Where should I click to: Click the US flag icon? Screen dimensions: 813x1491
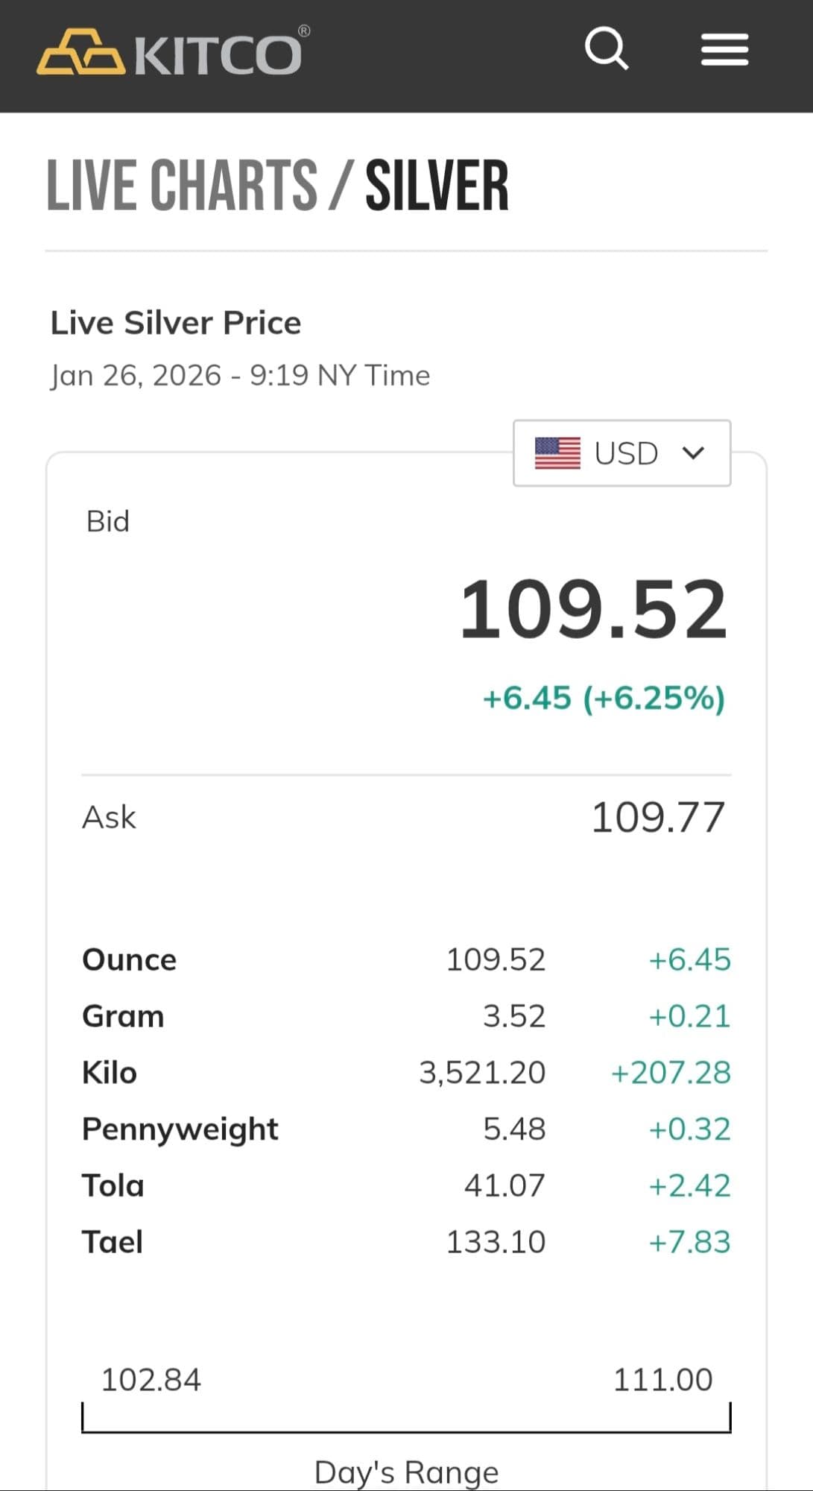pyautogui.click(x=557, y=453)
